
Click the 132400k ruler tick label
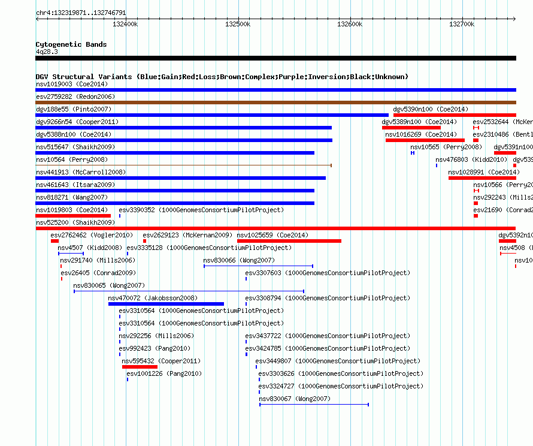coord(125,24)
